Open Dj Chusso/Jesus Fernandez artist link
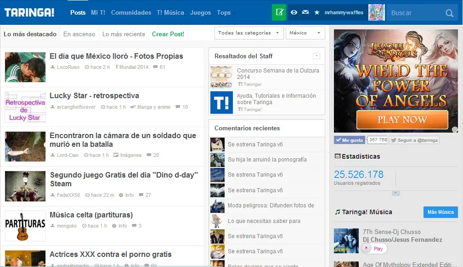The image size is (463, 267). tap(402, 239)
